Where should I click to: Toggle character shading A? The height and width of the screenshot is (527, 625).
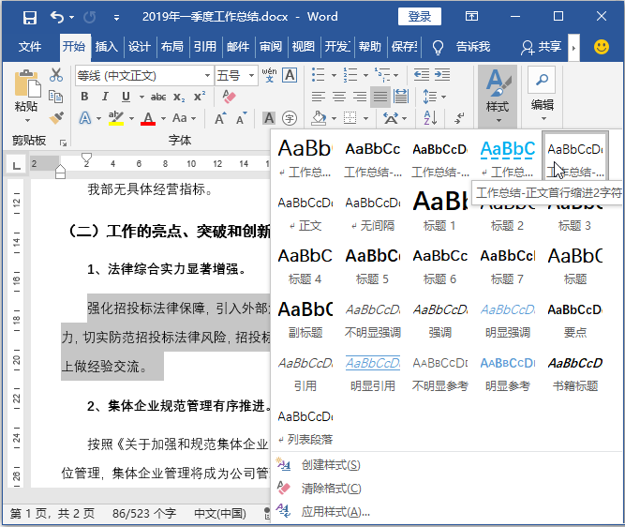click(x=269, y=118)
